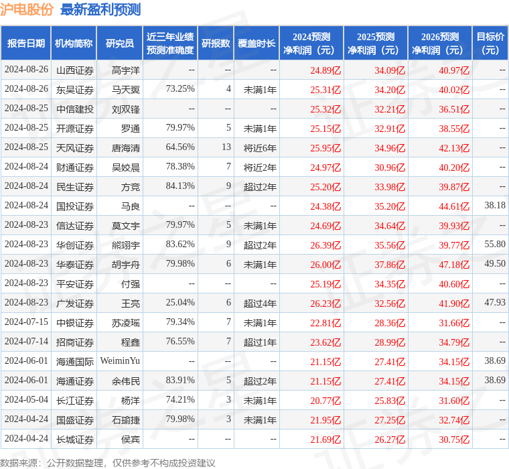The image size is (509, 469).
Task: Click the 国盛证券 institution cell
Action: click(x=75, y=420)
